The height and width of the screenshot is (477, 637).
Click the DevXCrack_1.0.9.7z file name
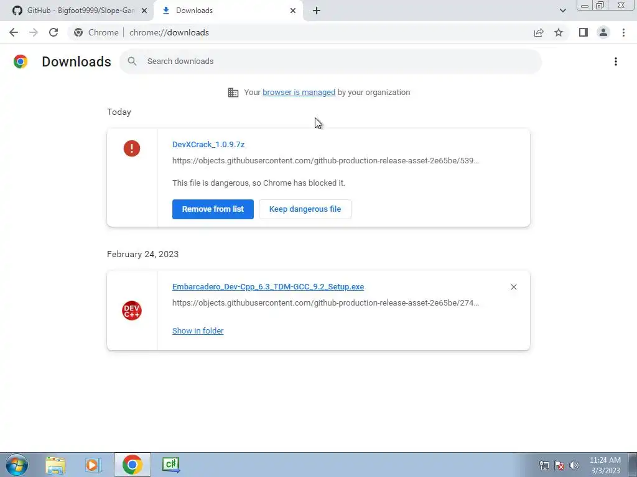pyautogui.click(x=208, y=144)
